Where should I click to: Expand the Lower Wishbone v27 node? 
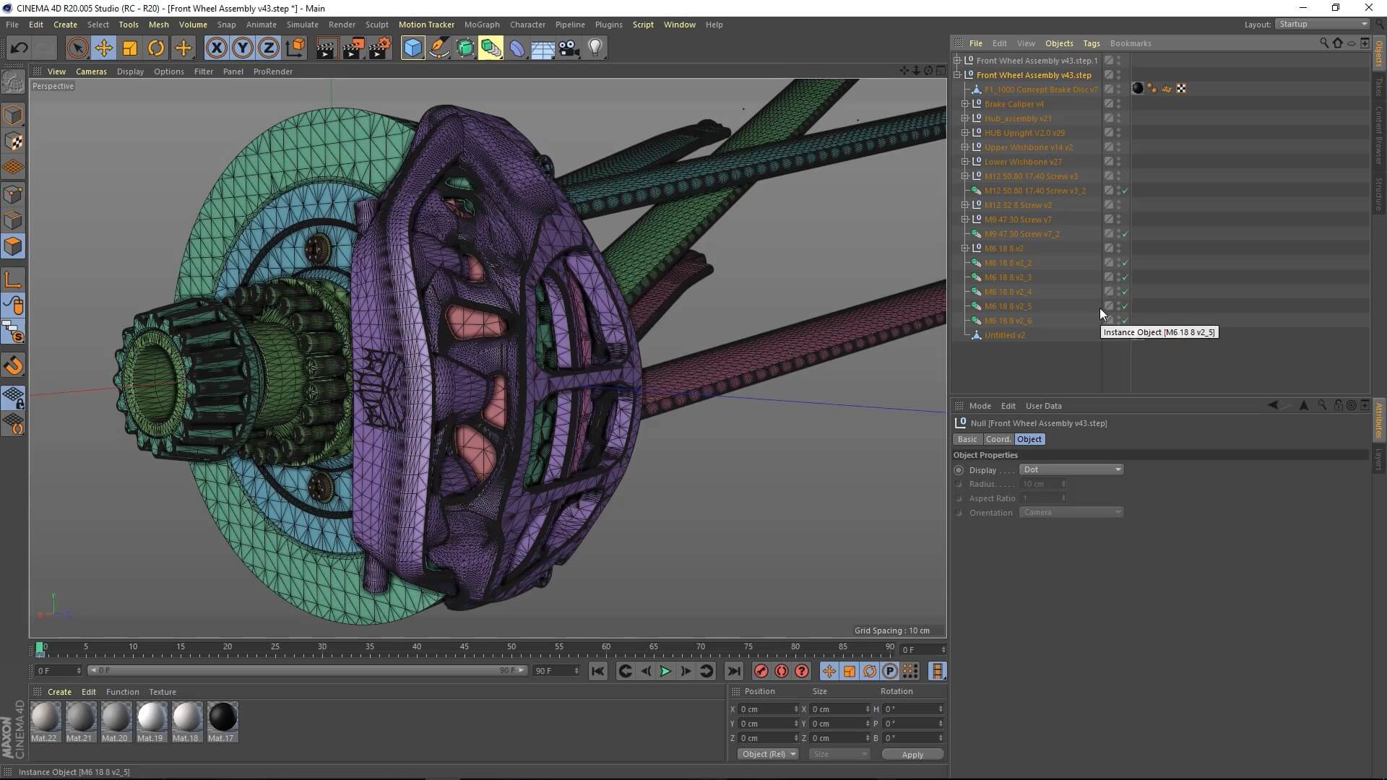click(965, 162)
